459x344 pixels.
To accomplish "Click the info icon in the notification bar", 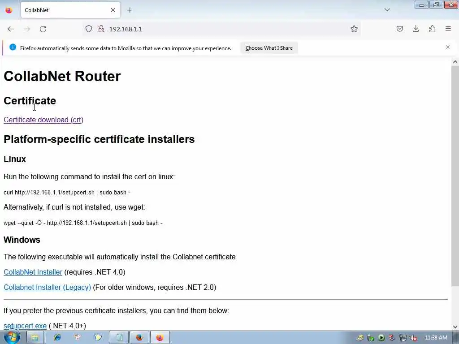I will click(13, 47).
